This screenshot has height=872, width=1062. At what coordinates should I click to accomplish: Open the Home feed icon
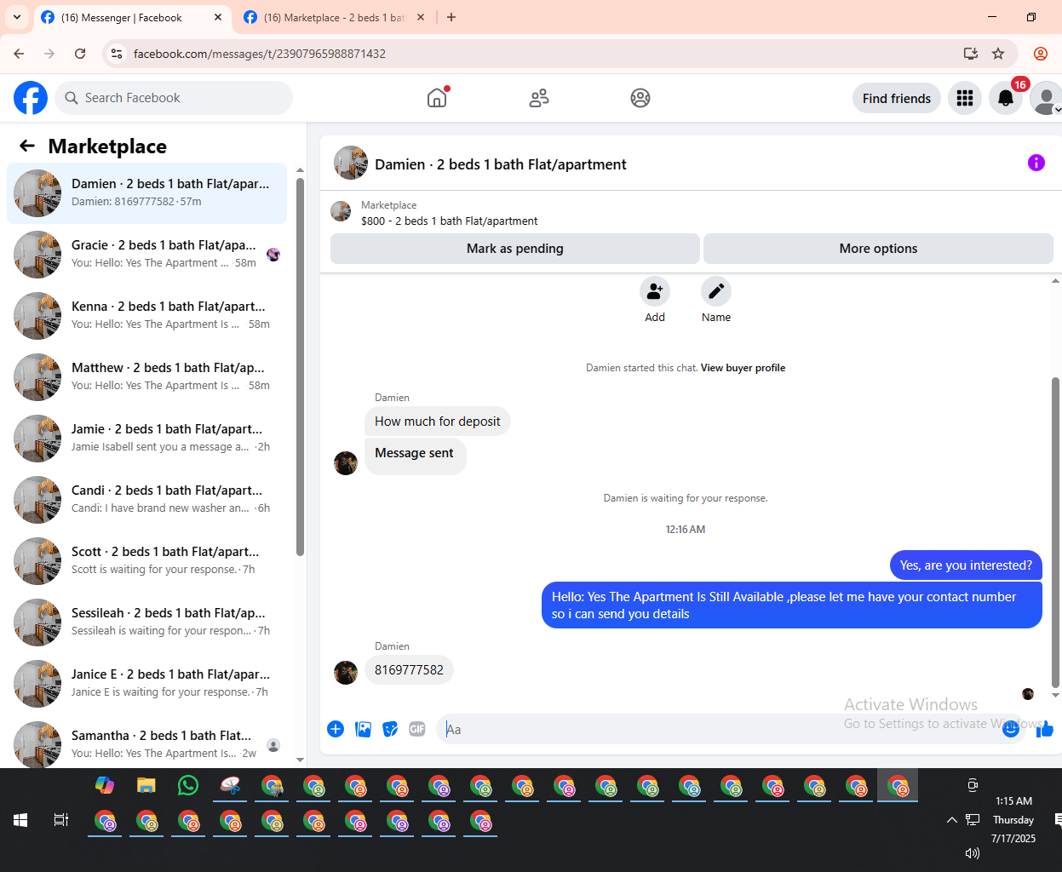tap(437, 98)
